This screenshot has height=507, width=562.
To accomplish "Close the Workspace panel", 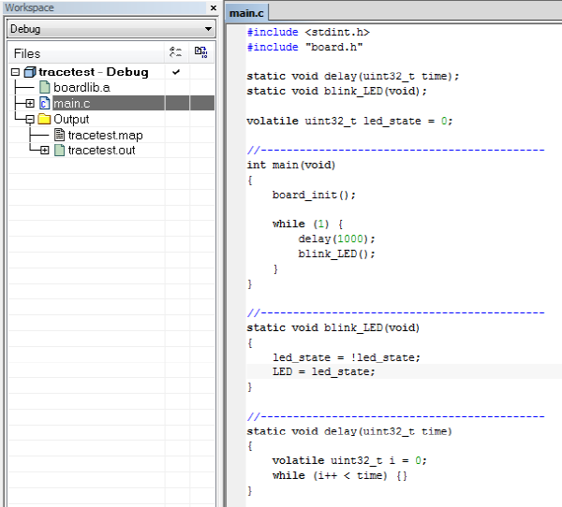I will (x=212, y=8).
